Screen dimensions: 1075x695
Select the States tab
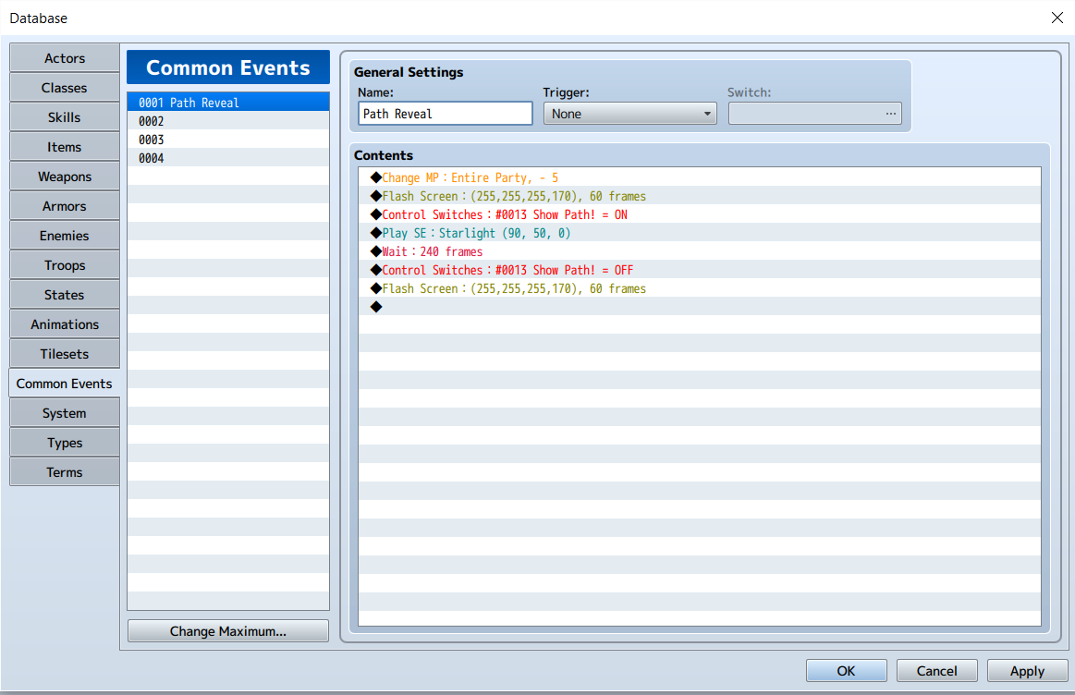(65, 295)
